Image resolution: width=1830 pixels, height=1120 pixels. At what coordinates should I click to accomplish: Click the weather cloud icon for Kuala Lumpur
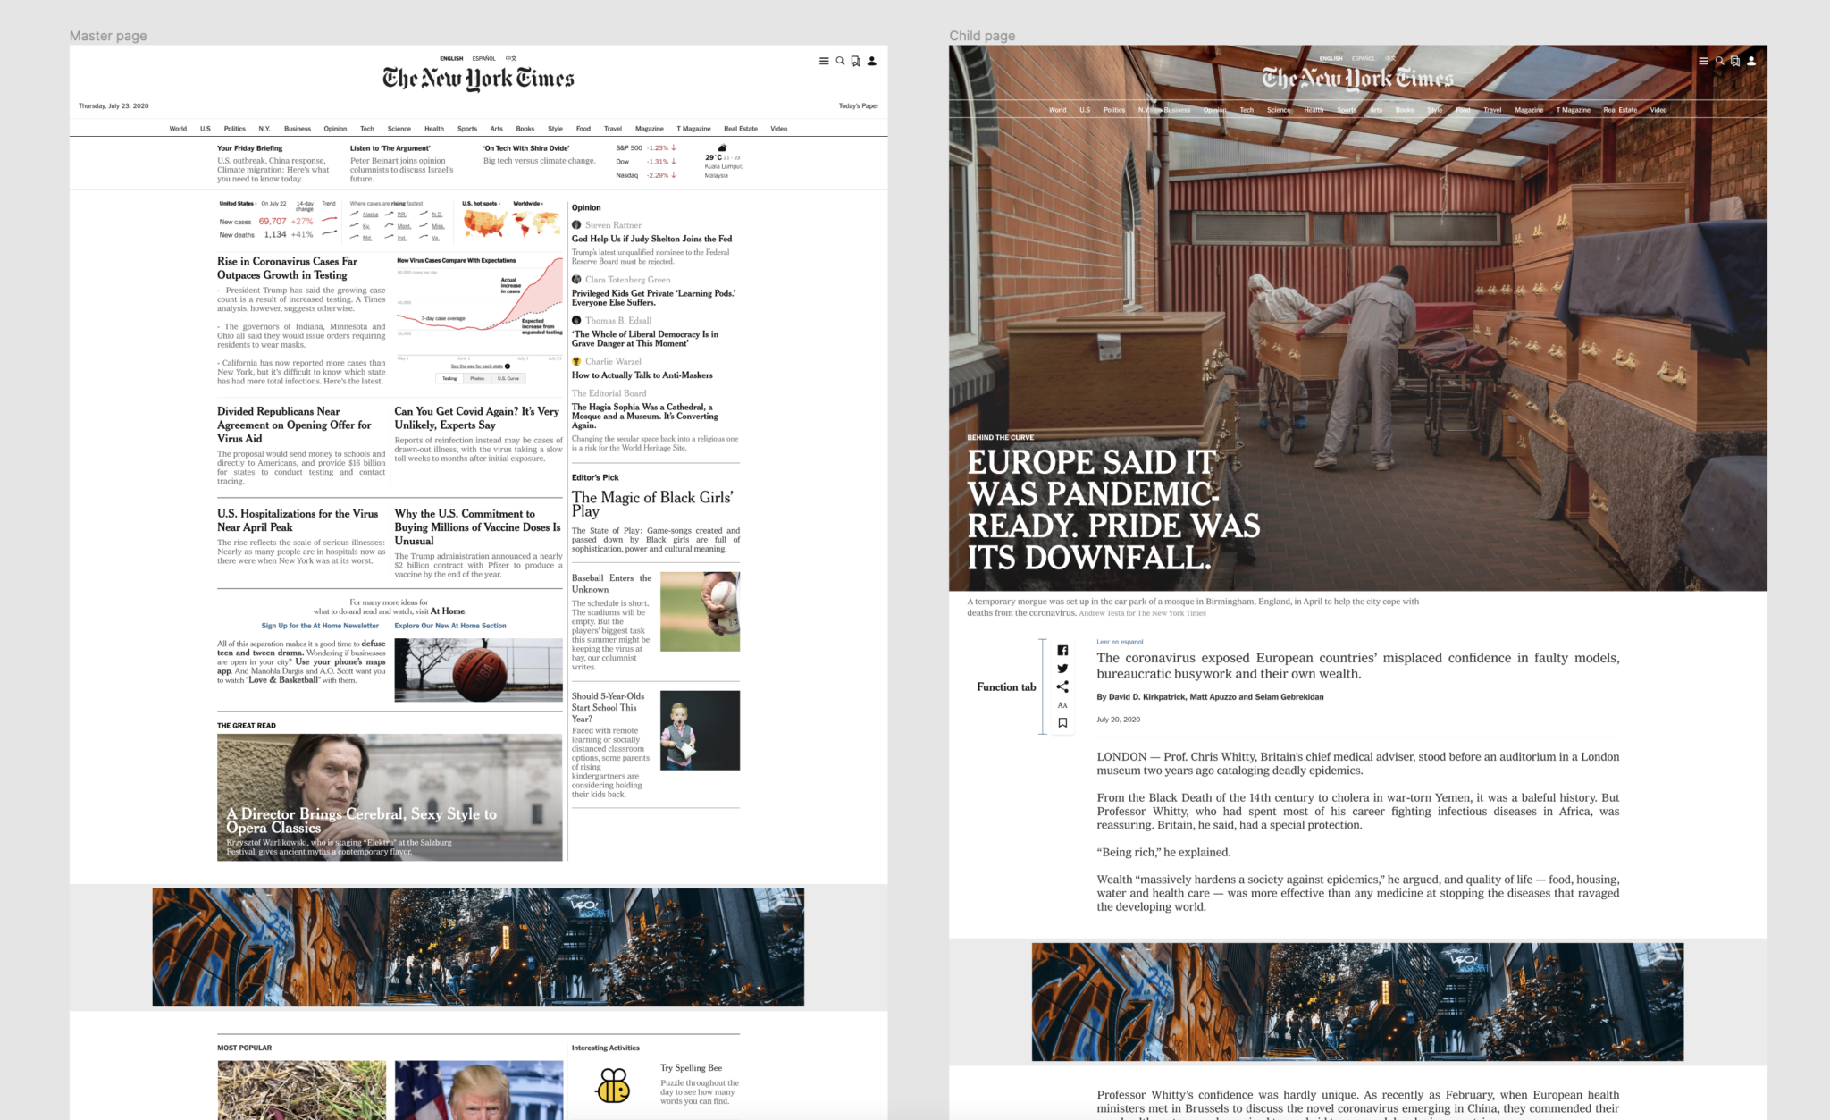722,147
